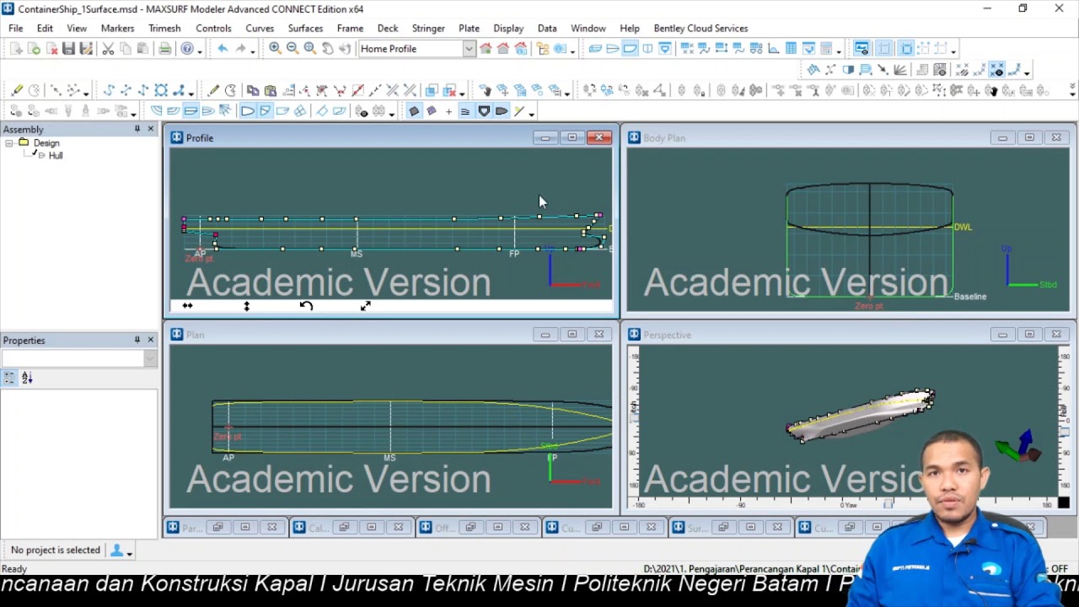Click the Delete Surface icon with red X
Screen dimensions: 1079x607
450,90
